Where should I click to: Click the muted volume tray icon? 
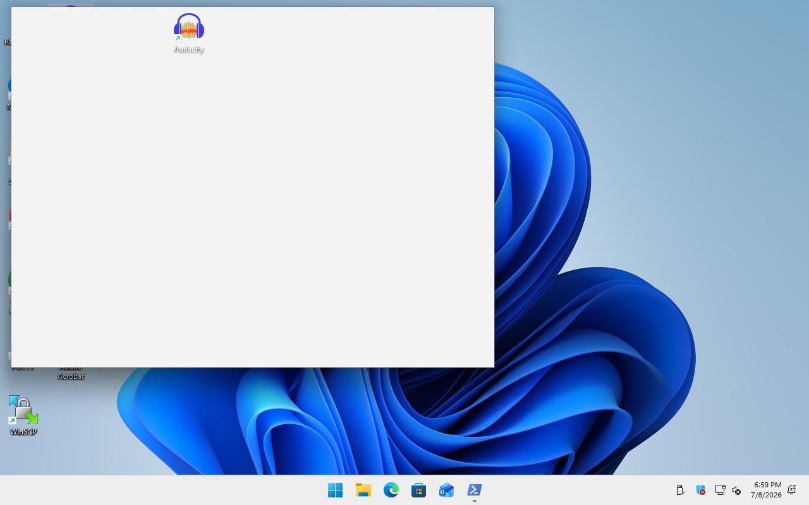click(x=736, y=490)
